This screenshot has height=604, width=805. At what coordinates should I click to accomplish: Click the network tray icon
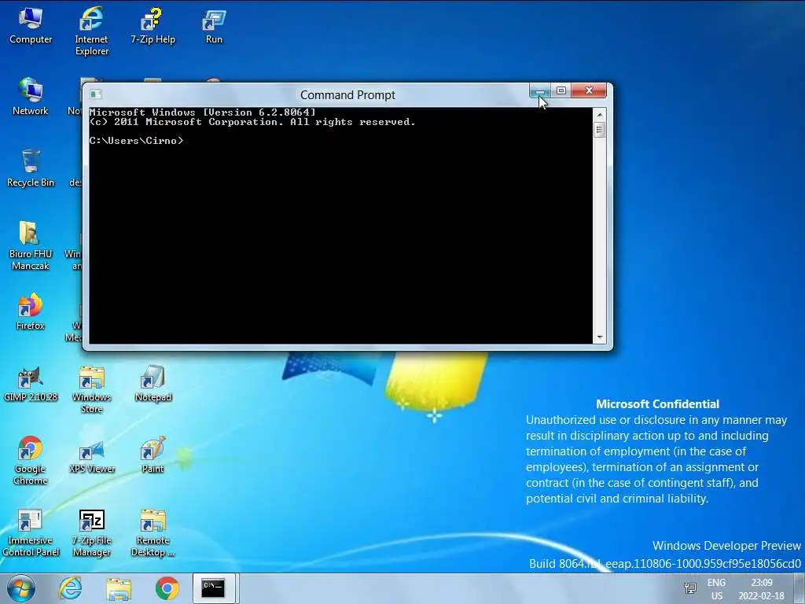click(x=690, y=587)
